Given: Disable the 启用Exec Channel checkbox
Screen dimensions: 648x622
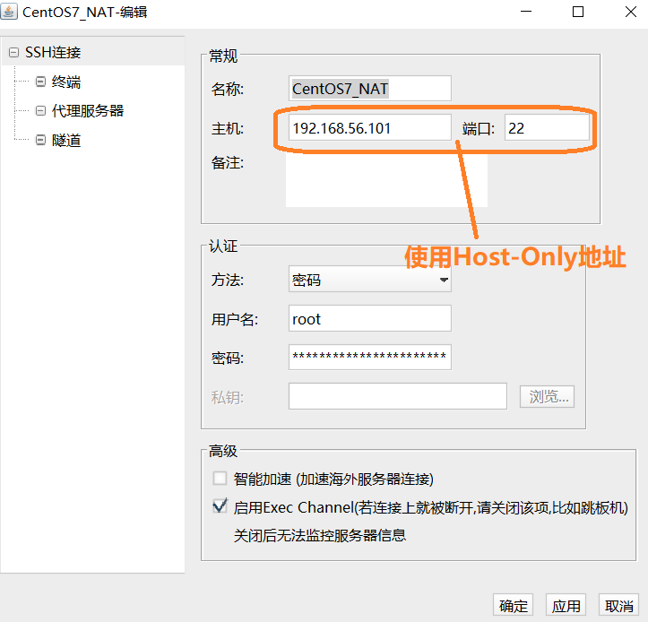Looking at the screenshot, I should [x=220, y=507].
